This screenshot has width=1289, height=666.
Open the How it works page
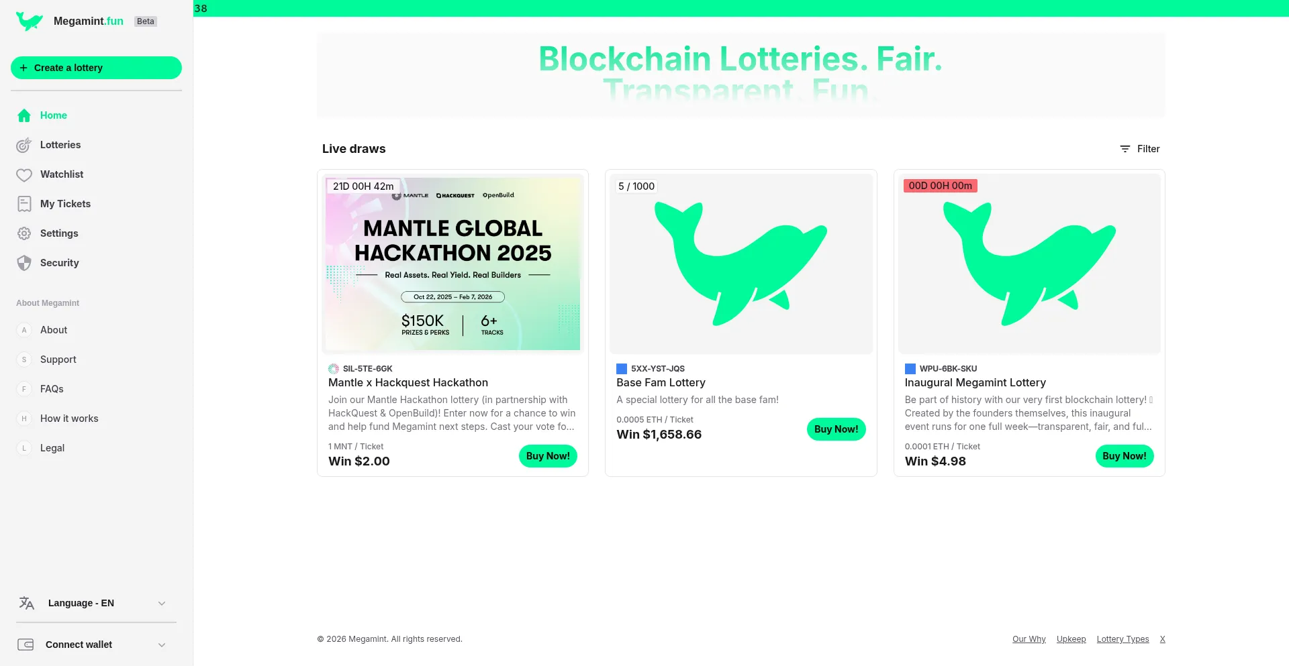pyautogui.click(x=69, y=419)
